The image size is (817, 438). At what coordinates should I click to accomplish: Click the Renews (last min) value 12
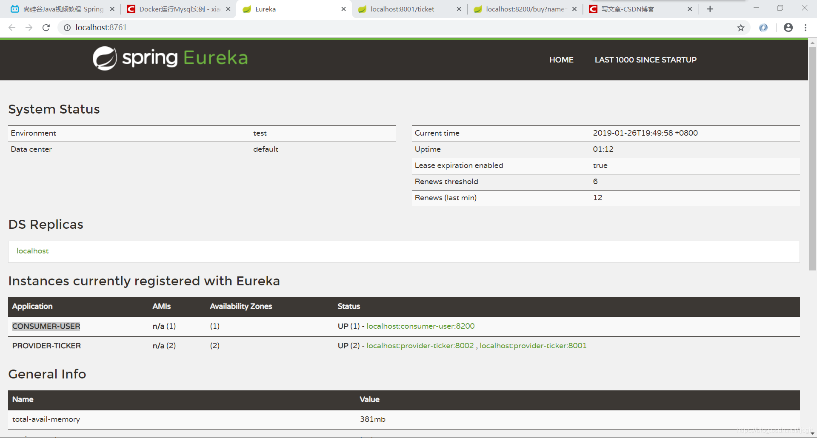pyautogui.click(x=597, y=198)
